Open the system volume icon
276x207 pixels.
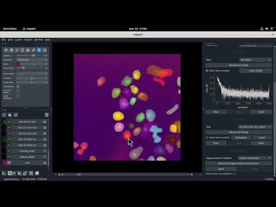pos(267,29)
